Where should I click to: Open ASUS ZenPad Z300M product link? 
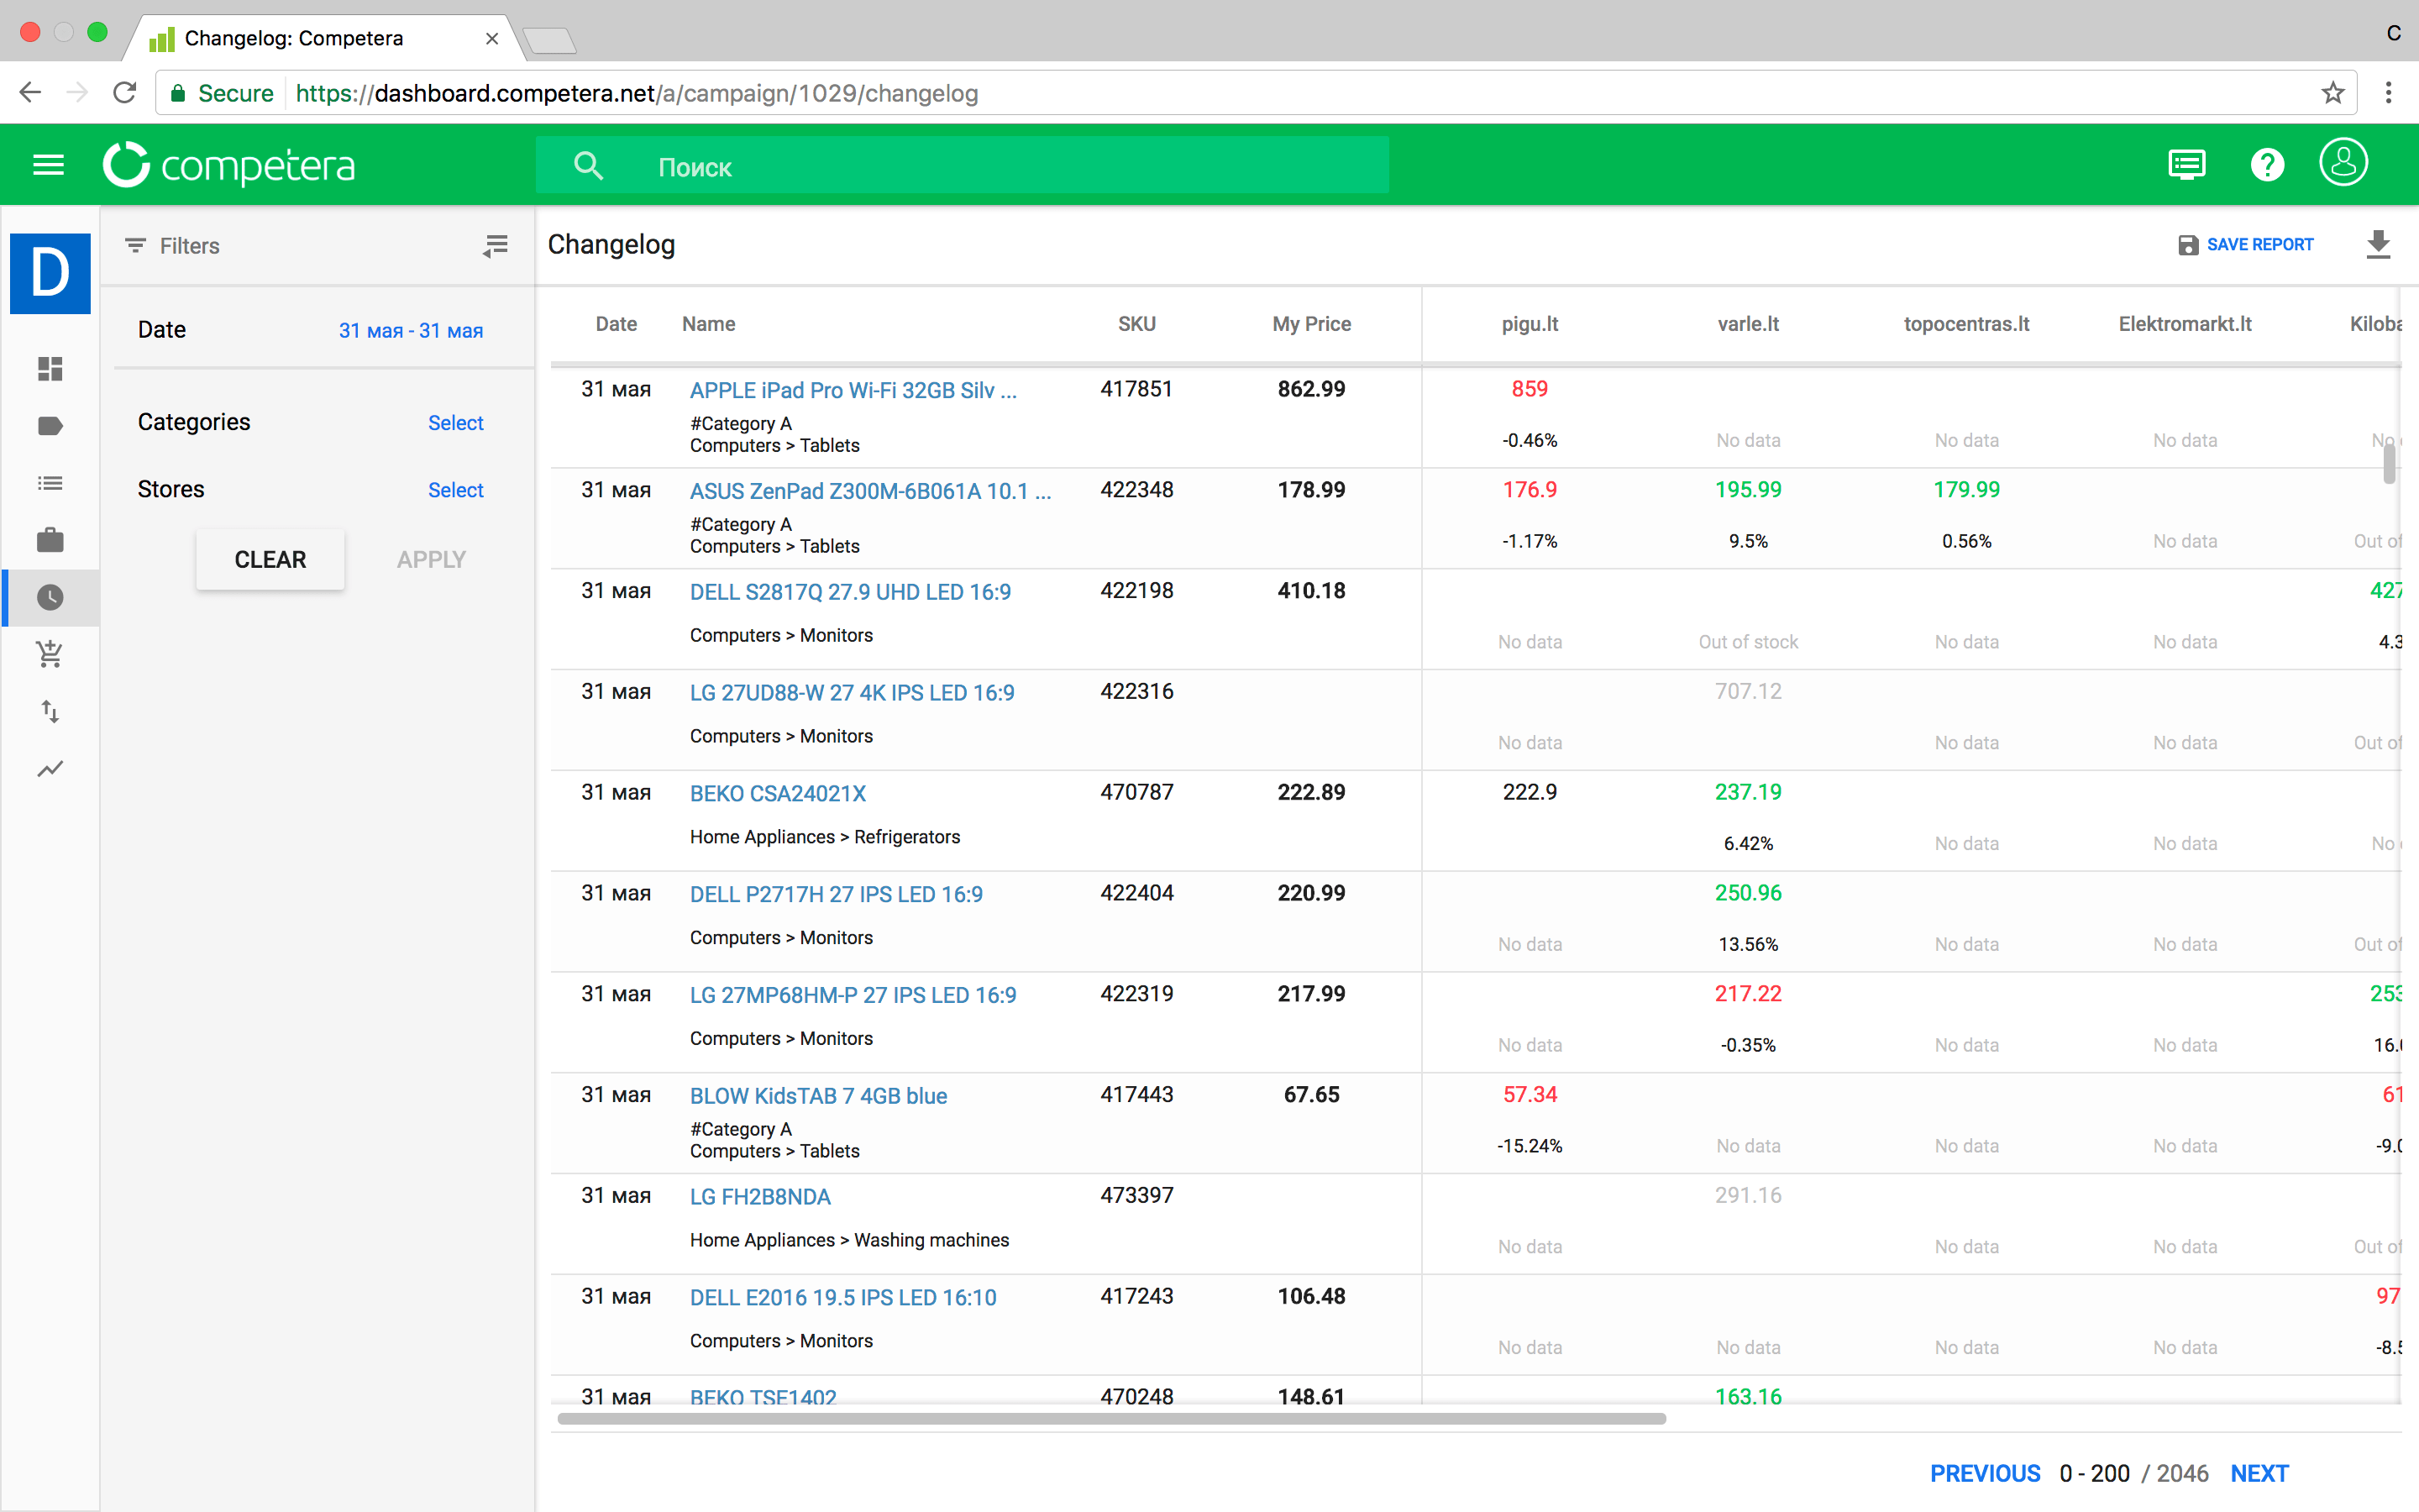click(869, 491)
